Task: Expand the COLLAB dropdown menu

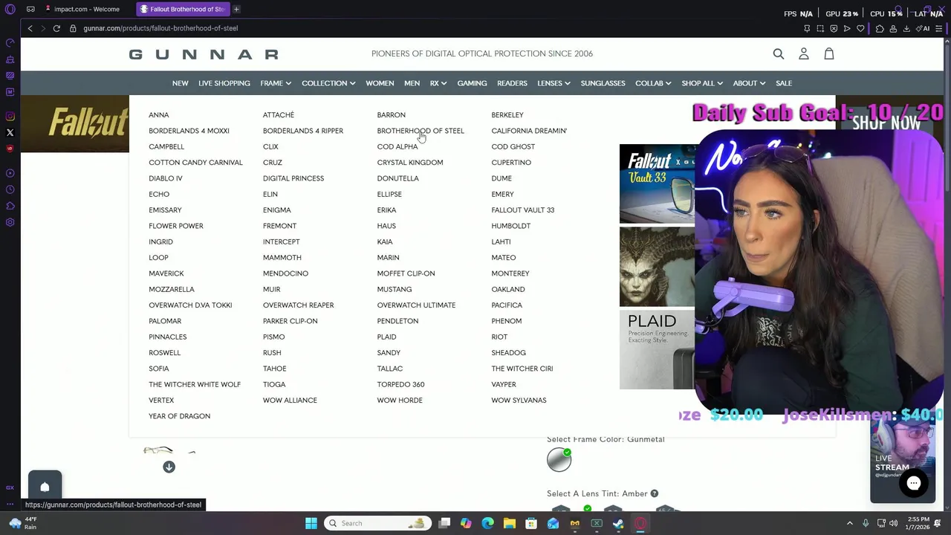Action: pos(653,83)
